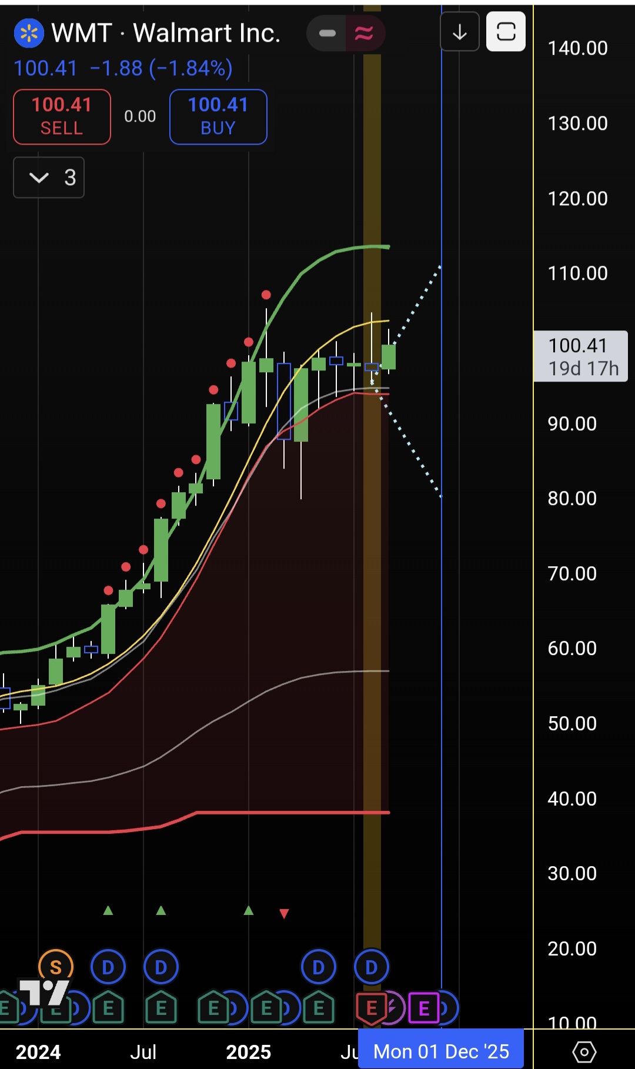Click the 40.00 price axis label

[x=572, y=799]
